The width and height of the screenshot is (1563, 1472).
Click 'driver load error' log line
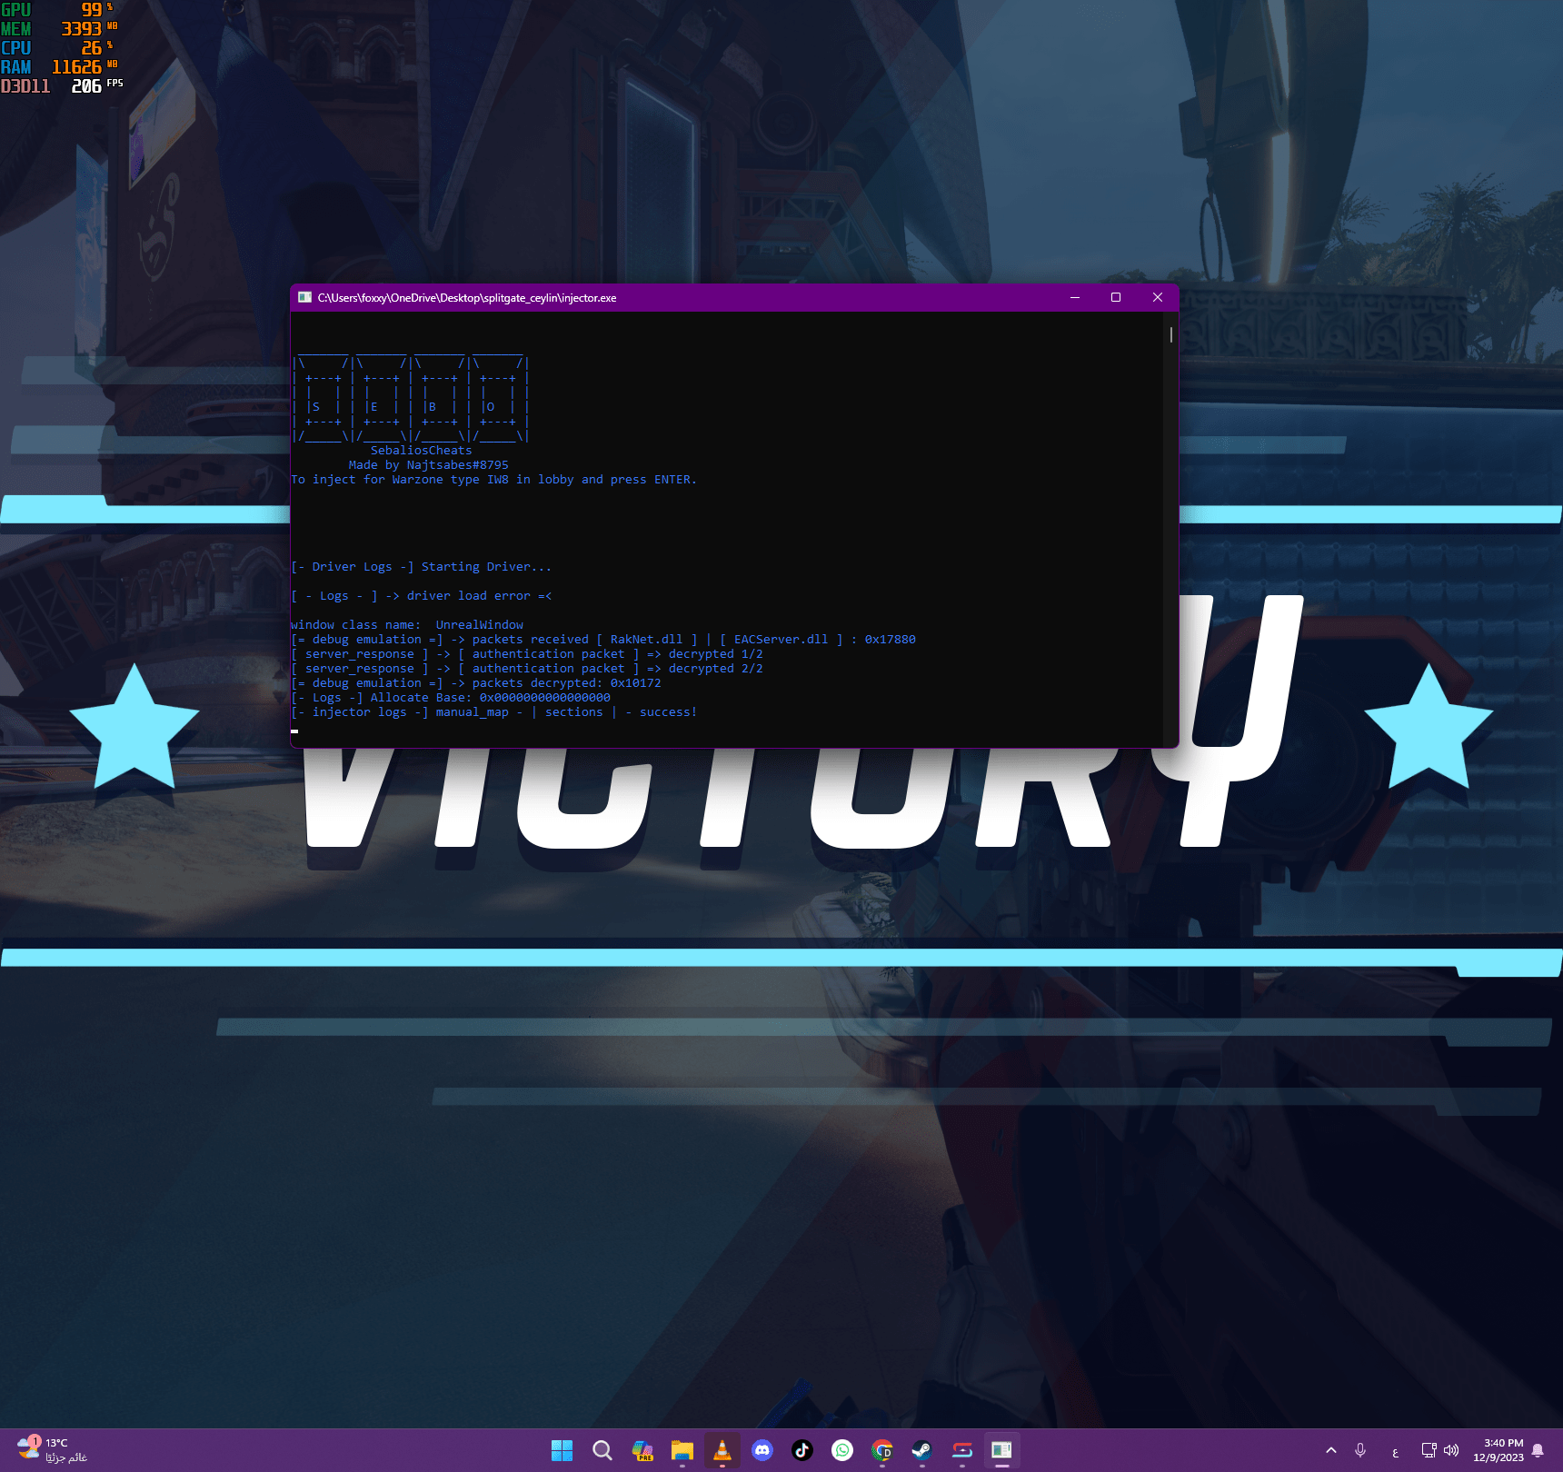pos(422,595)
